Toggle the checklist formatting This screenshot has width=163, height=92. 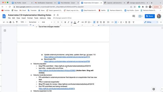[113, 22]
